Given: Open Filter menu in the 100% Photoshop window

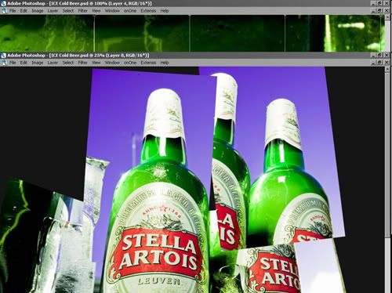Looking at the screenshot, I should 82,11.
